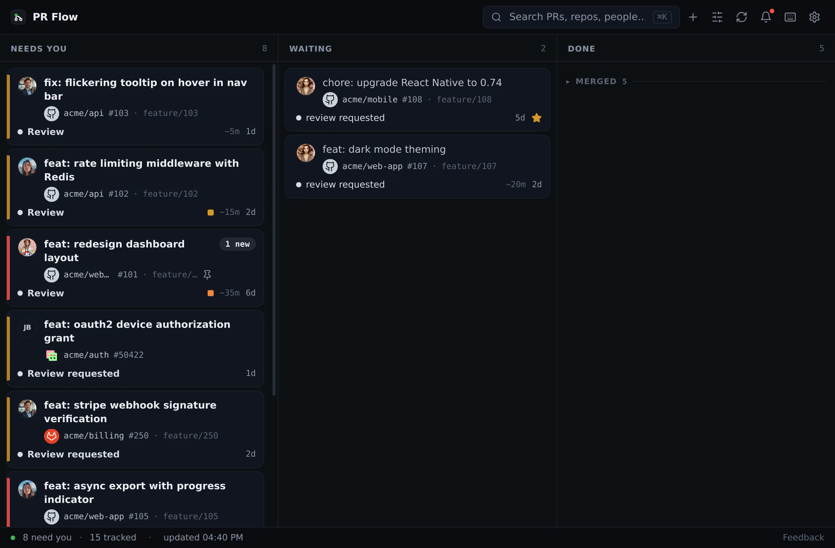Open the settings gear icon

815,17
